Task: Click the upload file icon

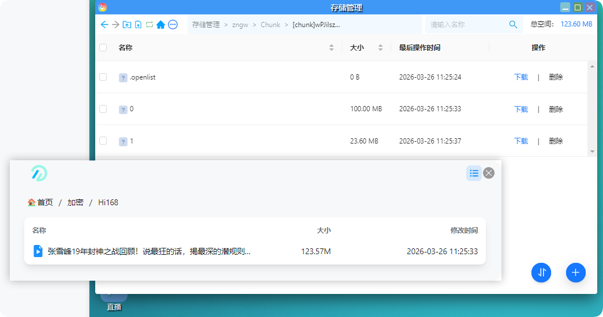Action: coord(138,25)
